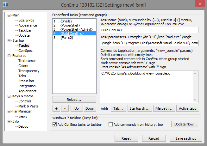Open the Controls settings page

coord(25,101)
